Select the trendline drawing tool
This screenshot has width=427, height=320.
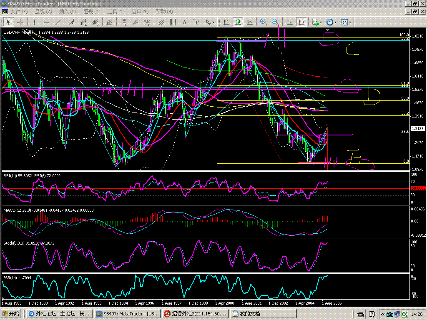[x=58, y=22]
